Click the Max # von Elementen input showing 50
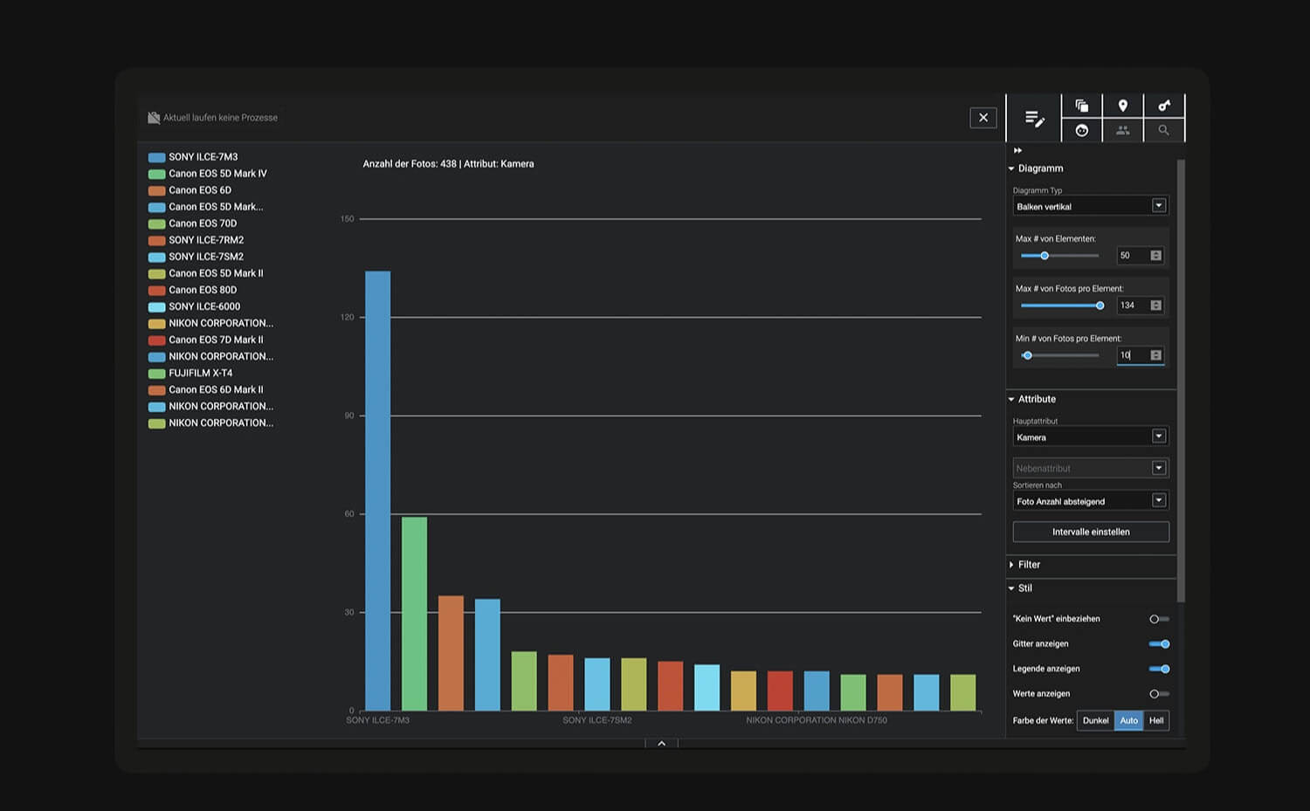The width and height of the screenshot is (1310, 811). coord(1133,256)
